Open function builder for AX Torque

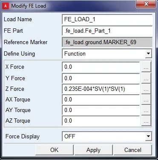[x=146, y=100]
